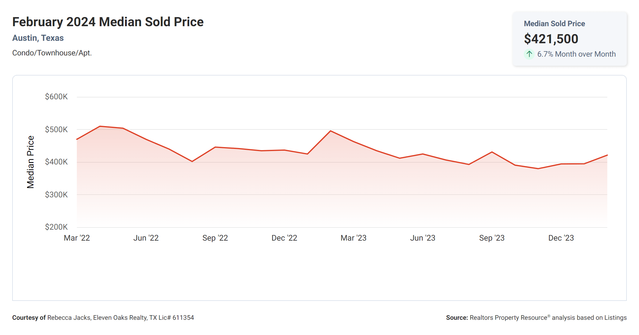Click the $300K y-axis label
The image size is (639, 335).
pyautogui.click(x=56, y=195)
